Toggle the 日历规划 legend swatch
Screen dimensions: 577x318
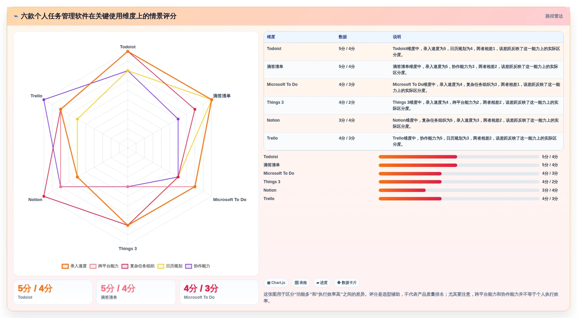pyautogui.click(x=161, y=266)
